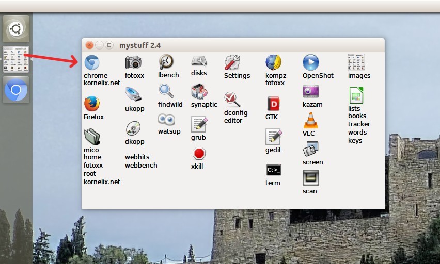Open the scan scanner icon
Image resolution: width=440 pixels, height=264 pixels.
click(311, 178)
